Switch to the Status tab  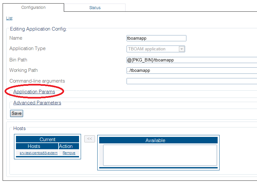pyautogui.click(x=95, y=7)
